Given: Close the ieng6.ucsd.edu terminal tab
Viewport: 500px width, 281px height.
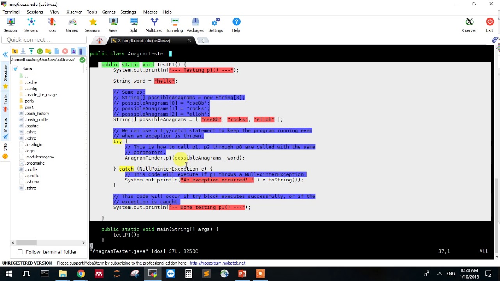Looking at the screenshot, I should tap(189, 41).
